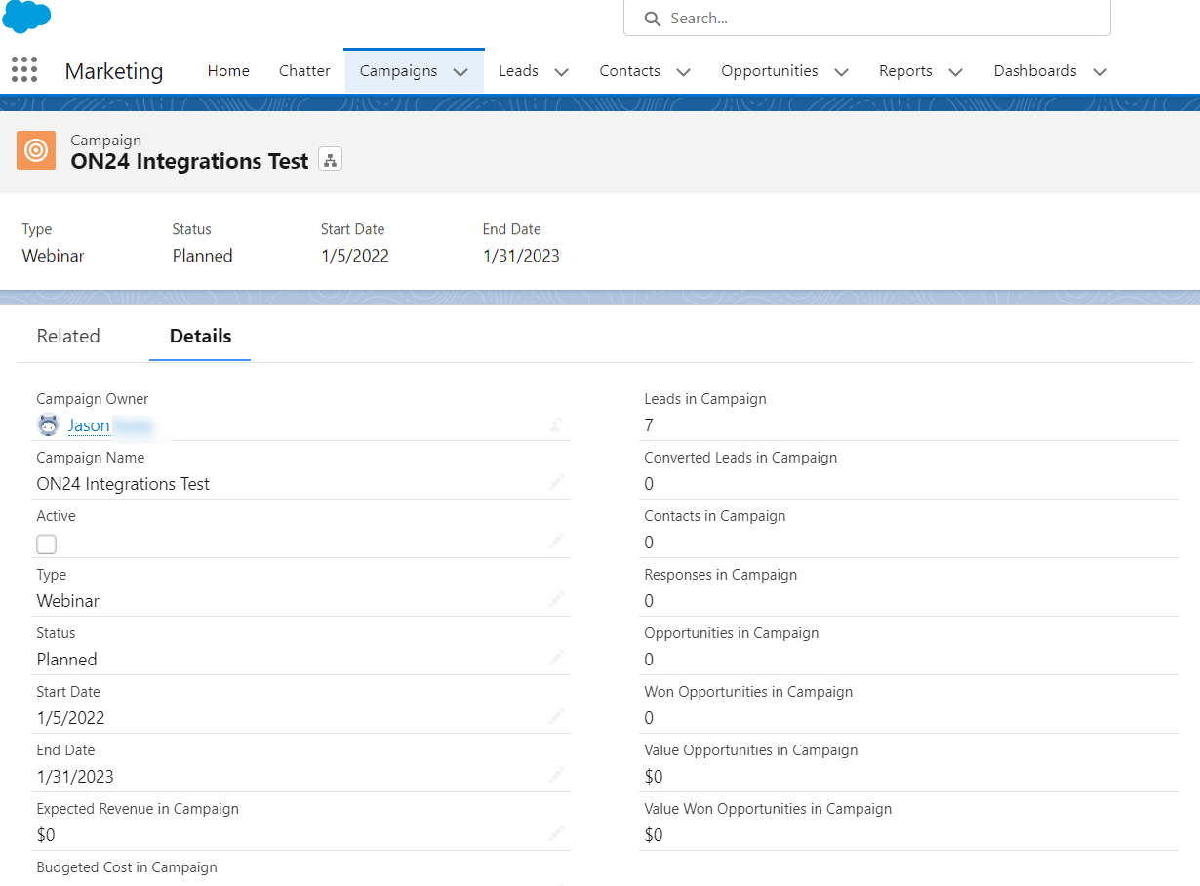
Task: Edit End Date pencil icon
Action: 556,775
